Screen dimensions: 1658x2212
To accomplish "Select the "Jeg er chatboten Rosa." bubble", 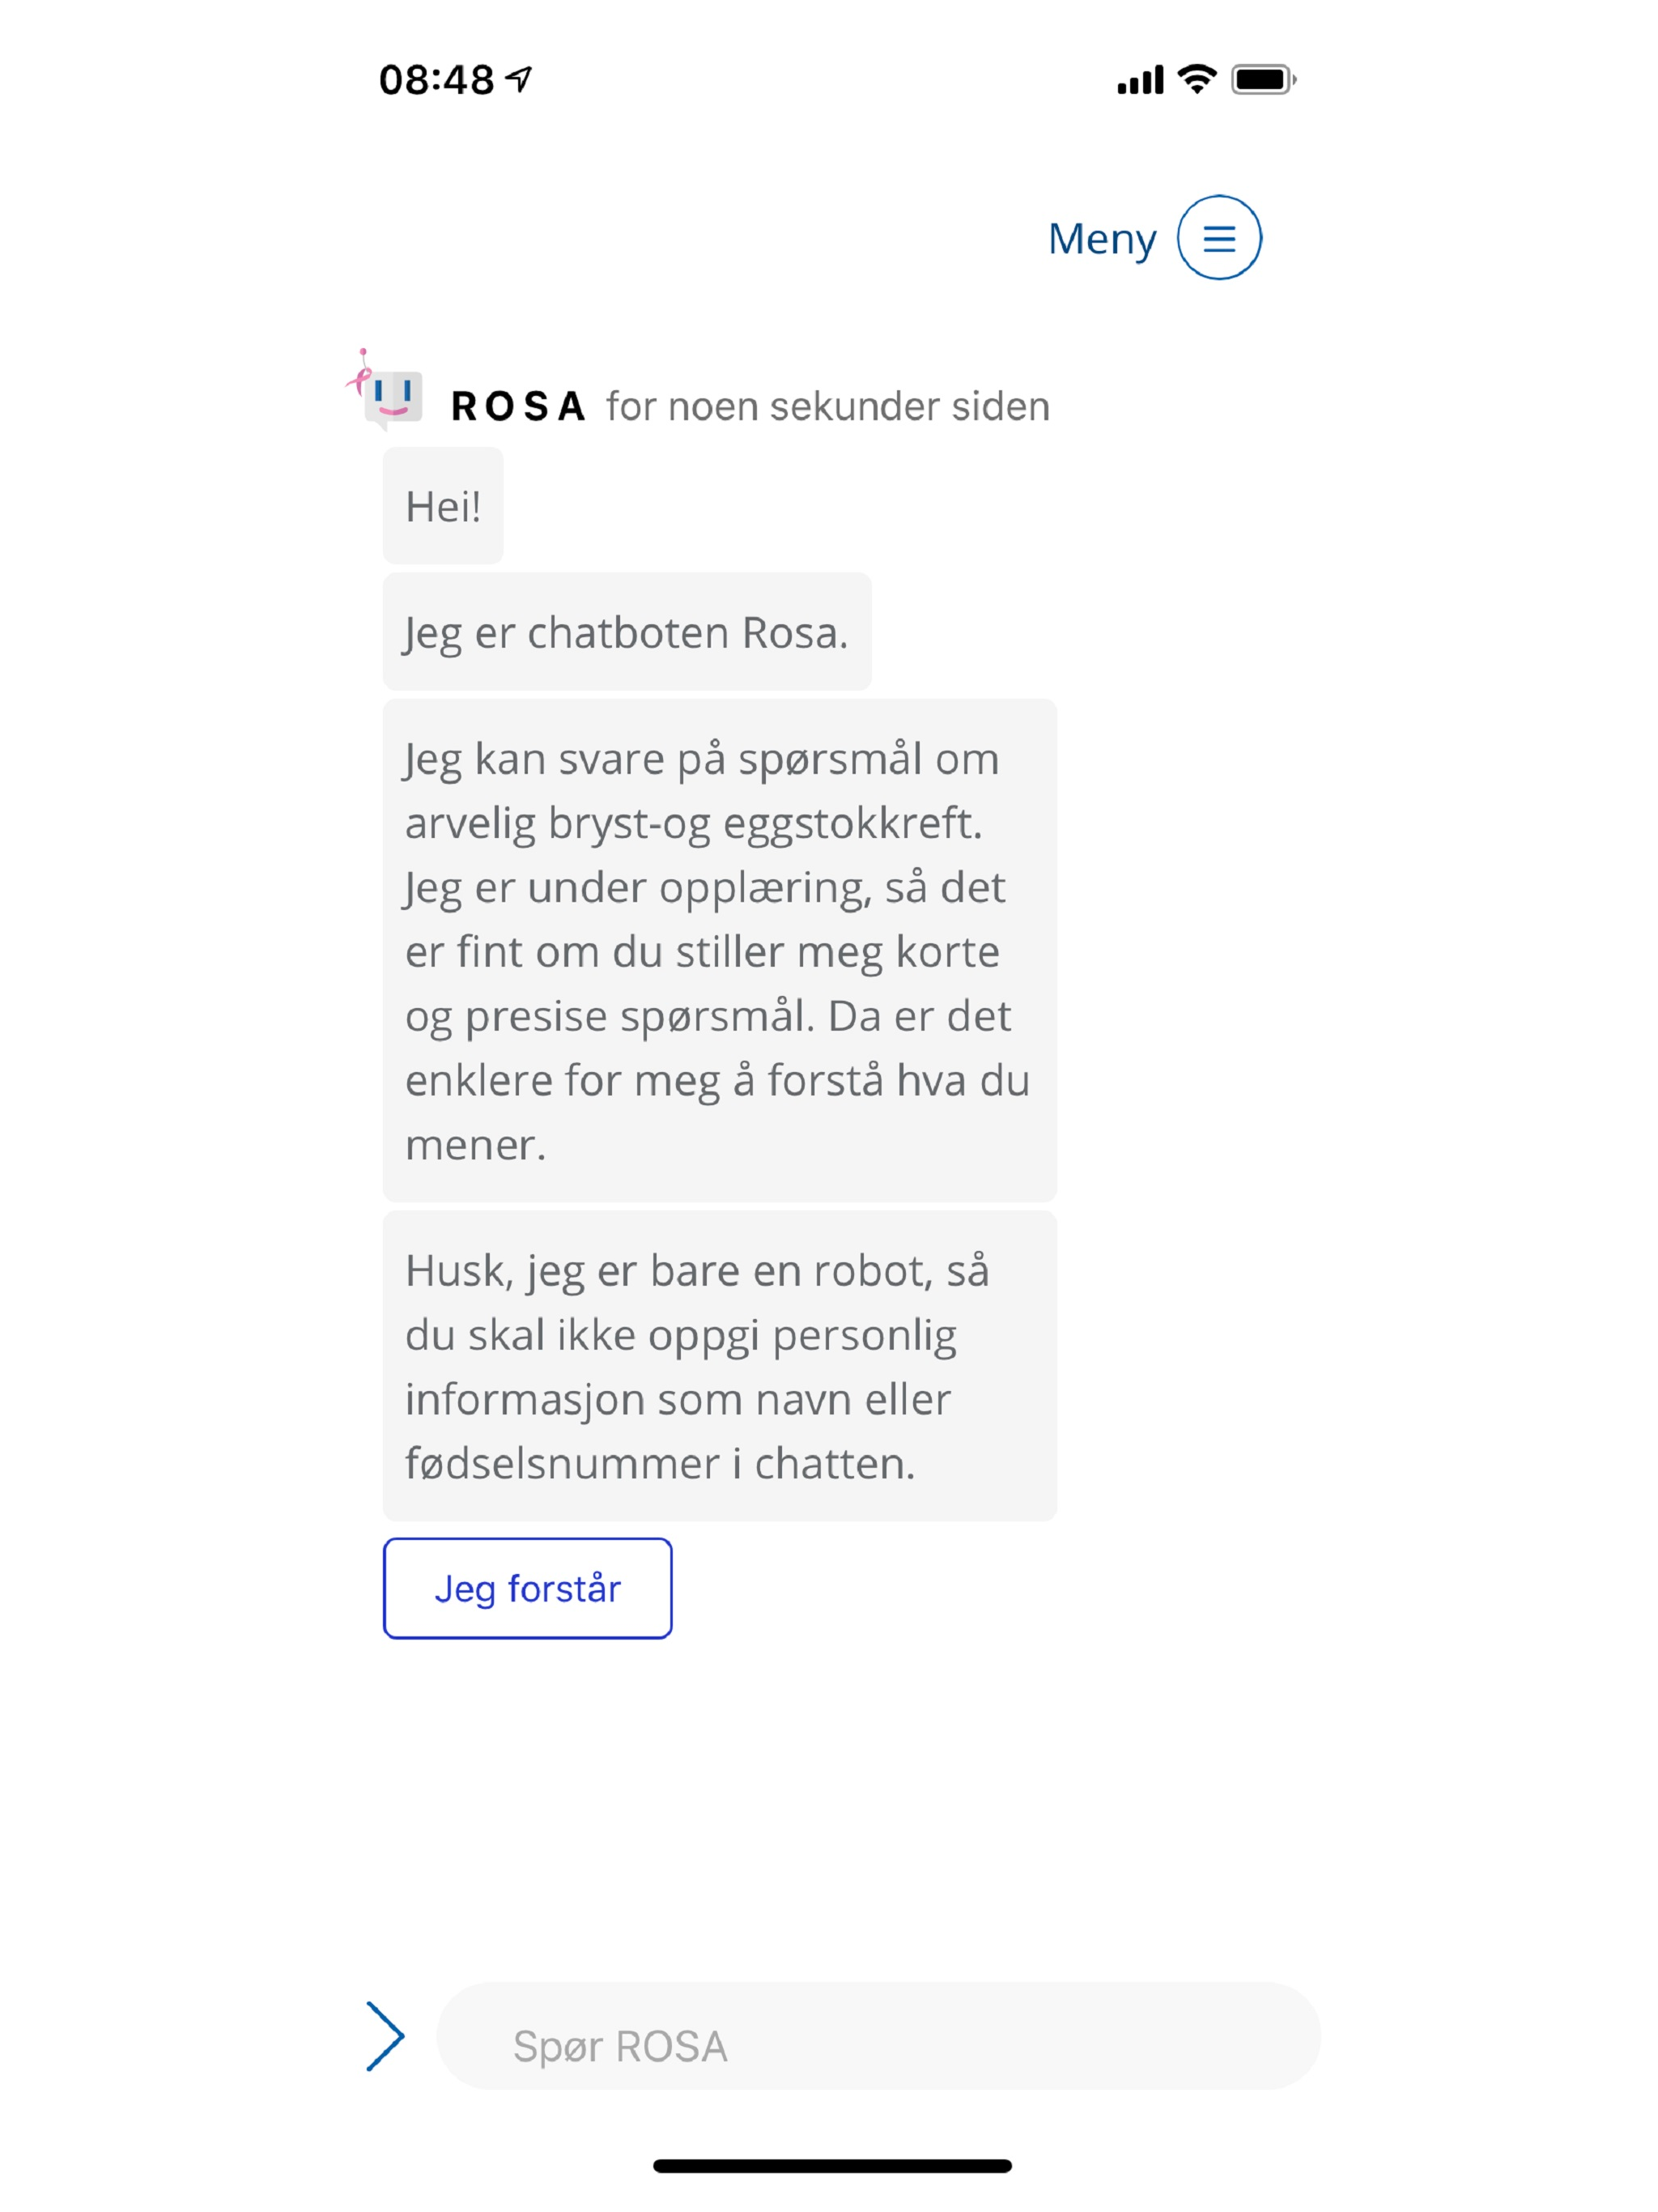I will [x=627, y=632].
